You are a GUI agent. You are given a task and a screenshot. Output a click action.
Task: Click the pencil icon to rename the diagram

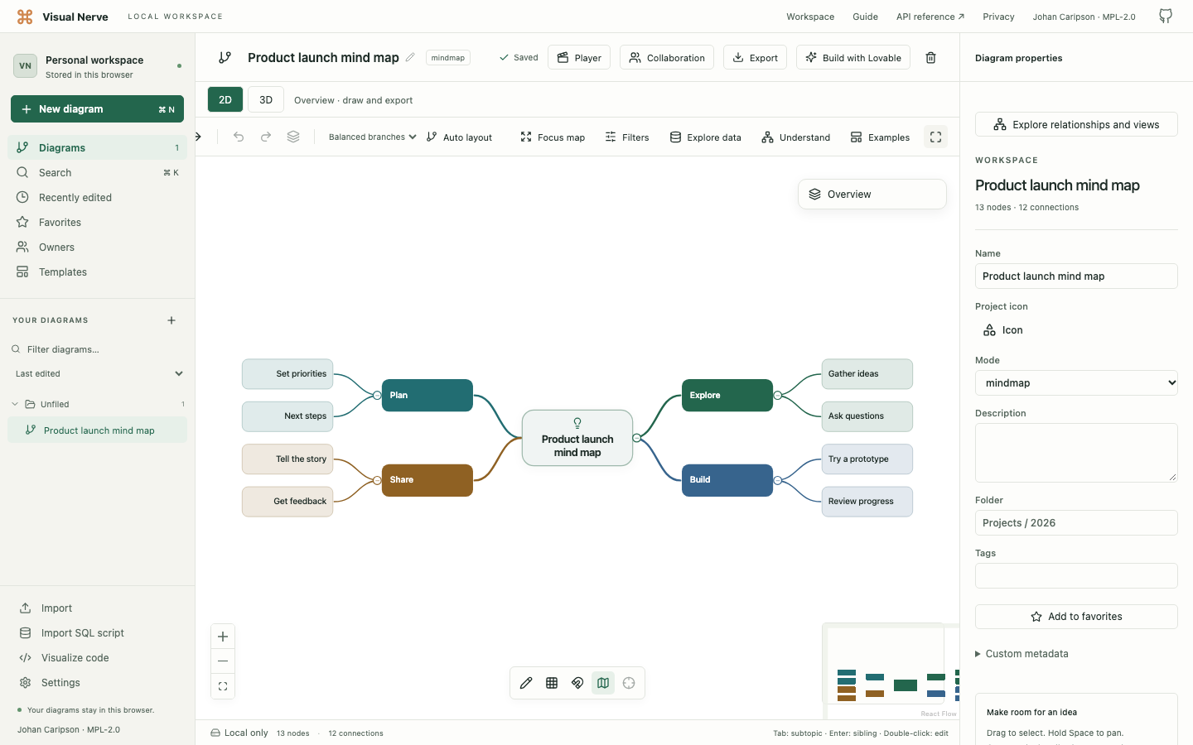[410, 57]
